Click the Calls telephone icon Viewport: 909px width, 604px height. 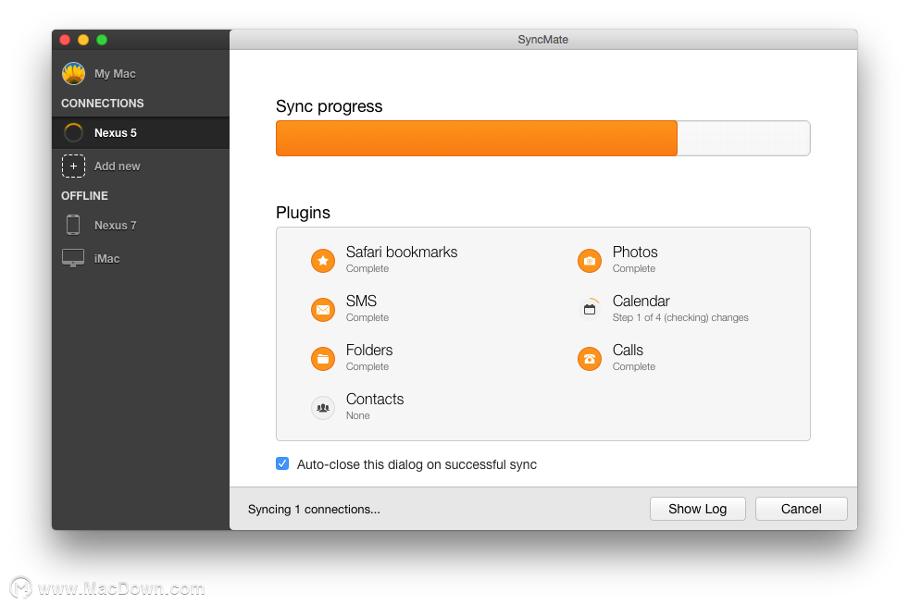click(590, 359)
